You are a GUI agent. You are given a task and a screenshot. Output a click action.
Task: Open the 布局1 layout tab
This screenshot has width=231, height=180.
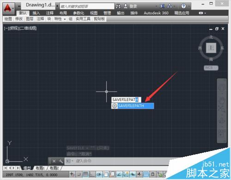pyautogui.click(x=40, y=168)
